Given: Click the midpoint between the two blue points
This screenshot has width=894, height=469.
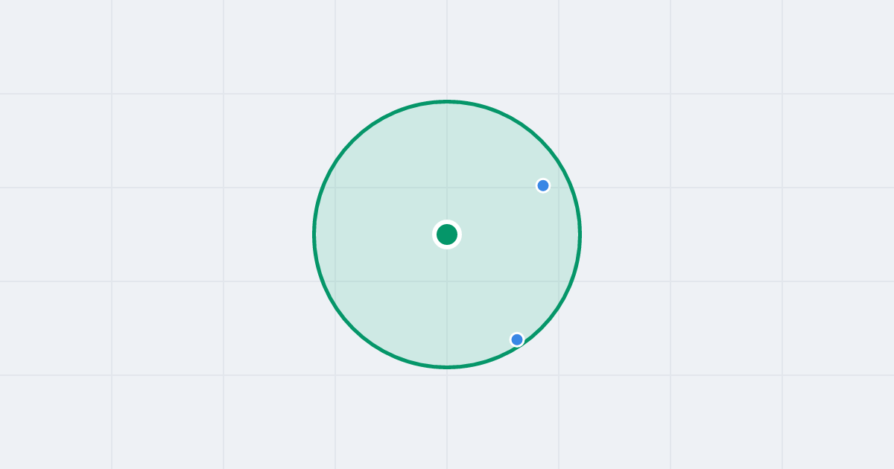Looking at the screenshot, I should coord(530,263).
